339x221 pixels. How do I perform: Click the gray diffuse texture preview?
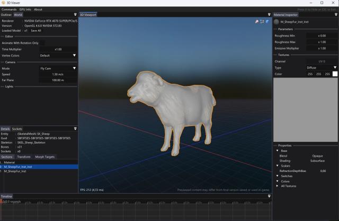(306, 110)
